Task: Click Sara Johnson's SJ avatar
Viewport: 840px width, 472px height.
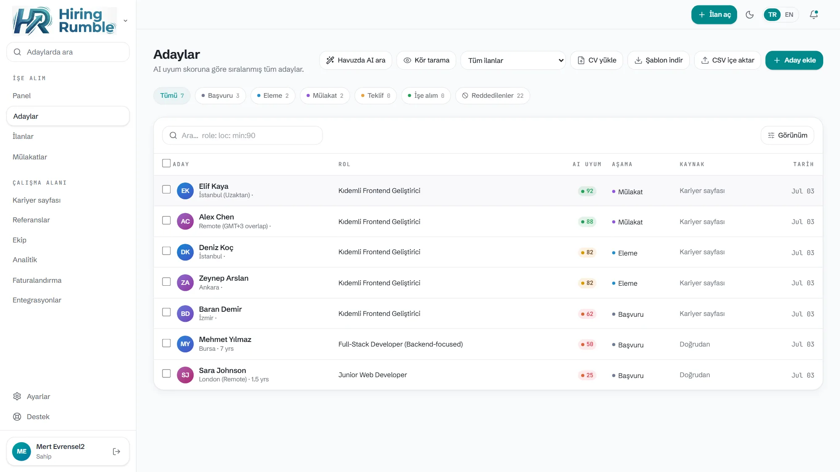Action: 185,375
